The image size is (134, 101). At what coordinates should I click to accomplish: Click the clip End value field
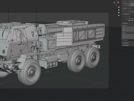(x=131, y=5)
